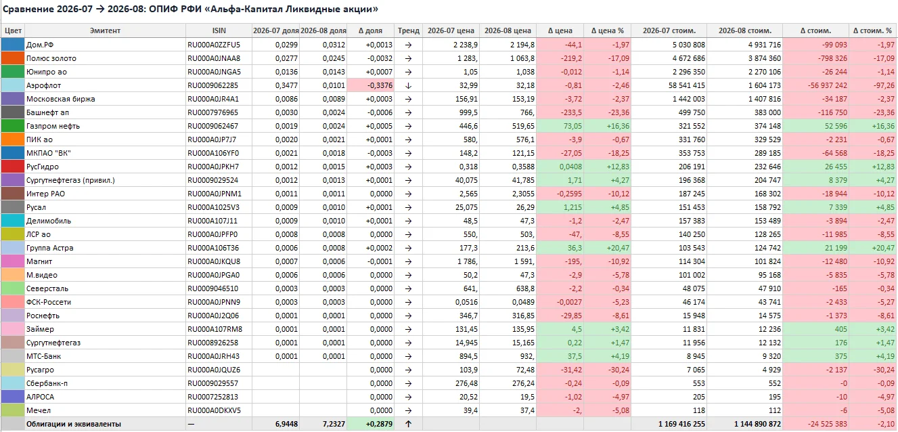
Task: Click the МТС-Банк issuer name
Action: point(44,356)
